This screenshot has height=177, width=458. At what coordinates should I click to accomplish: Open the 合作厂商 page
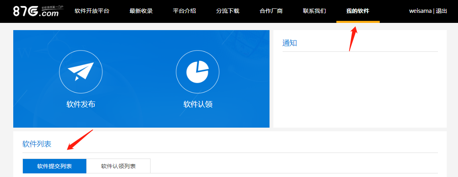point(271,11)
